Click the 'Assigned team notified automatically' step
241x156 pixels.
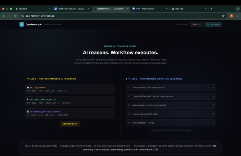point(171,105)
